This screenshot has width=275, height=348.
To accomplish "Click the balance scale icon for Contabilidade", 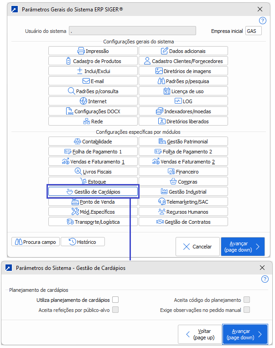I will [x=77, y=142].
